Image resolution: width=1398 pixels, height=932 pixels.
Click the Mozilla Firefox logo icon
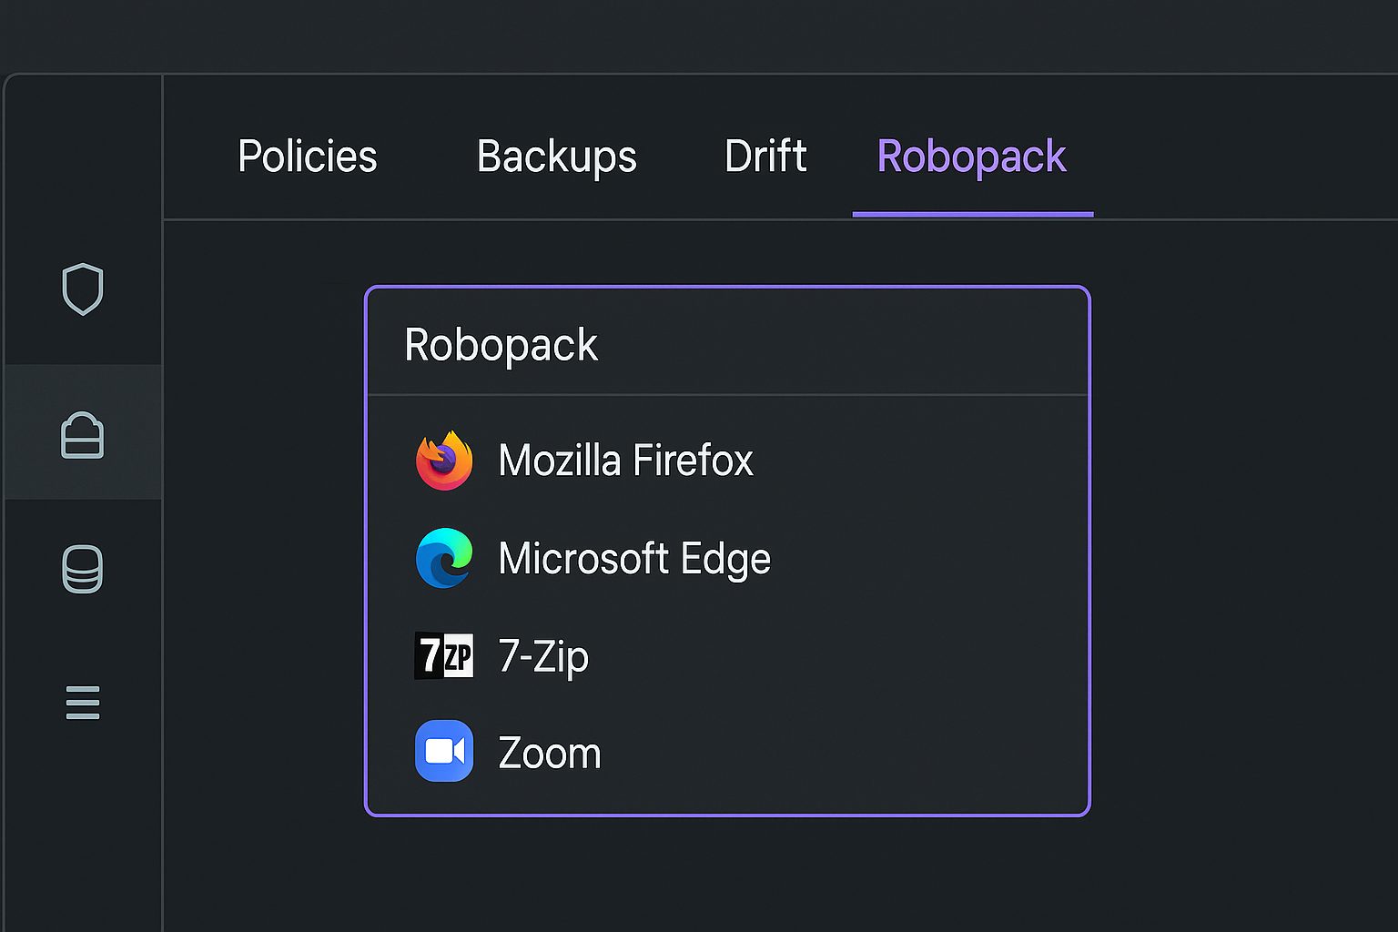click(443, 461)
